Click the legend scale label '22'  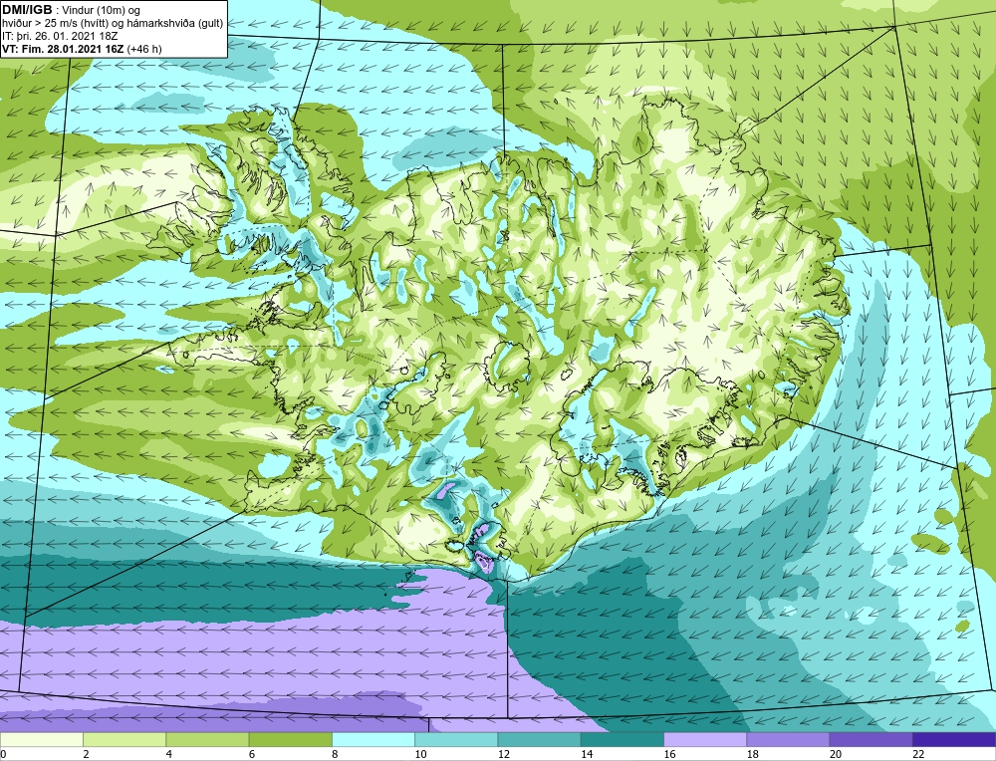click(918, 755)
